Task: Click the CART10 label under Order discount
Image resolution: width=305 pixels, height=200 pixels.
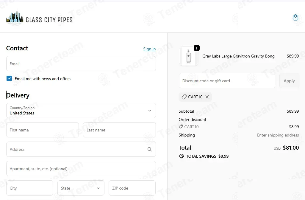Action: pos(191,127)
